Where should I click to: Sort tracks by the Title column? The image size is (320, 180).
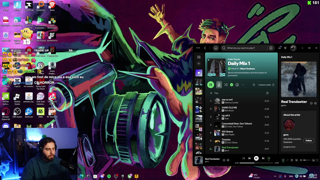point(216,93)
